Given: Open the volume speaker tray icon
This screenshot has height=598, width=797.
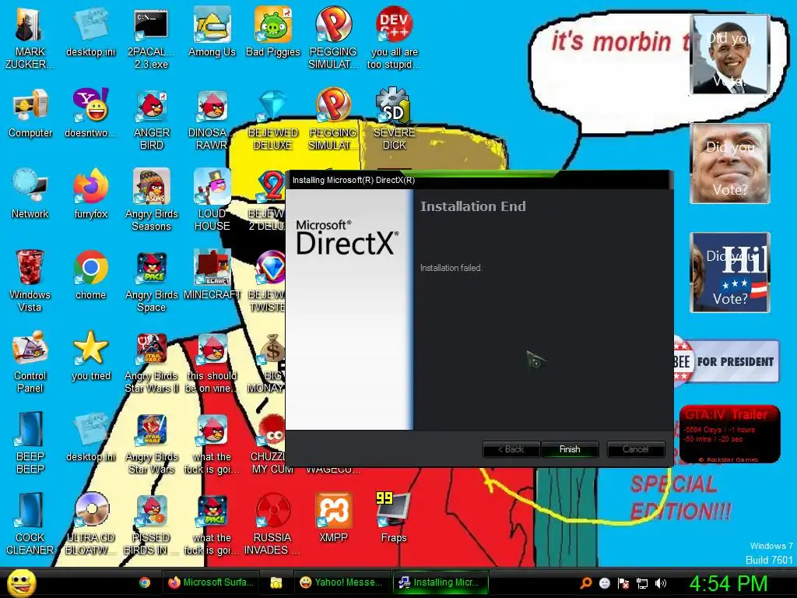Looking at the screenshot, I should tap(661, 583).
